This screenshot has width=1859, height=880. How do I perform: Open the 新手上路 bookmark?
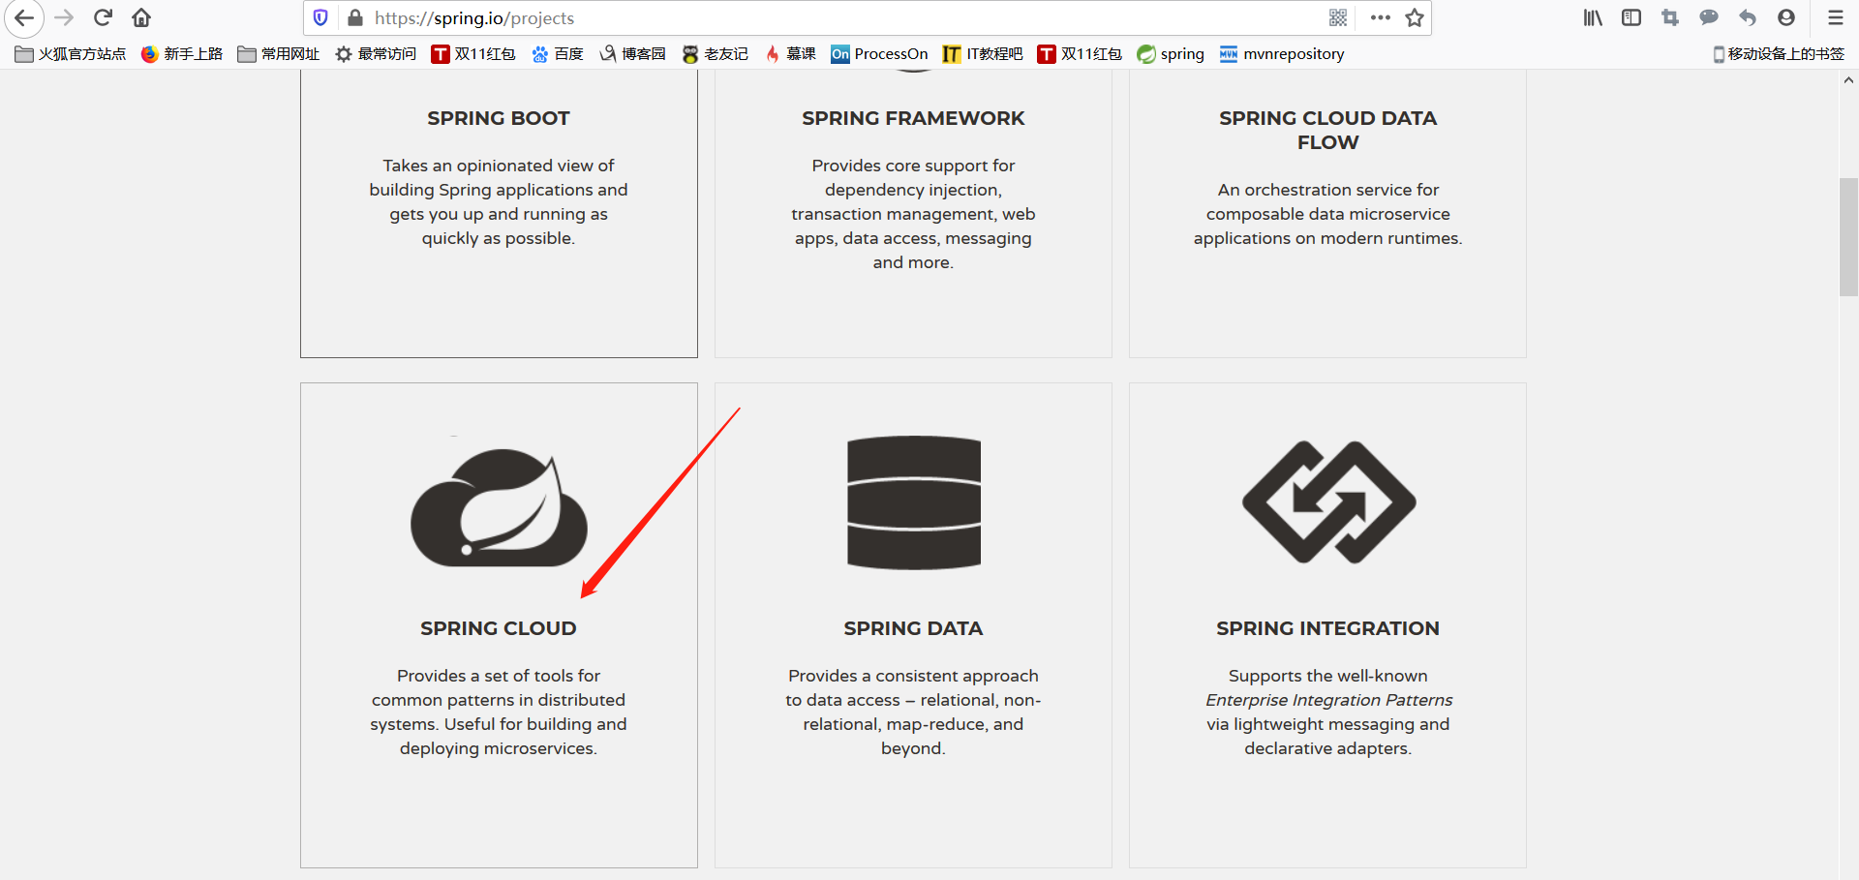(x=182, y=54)
